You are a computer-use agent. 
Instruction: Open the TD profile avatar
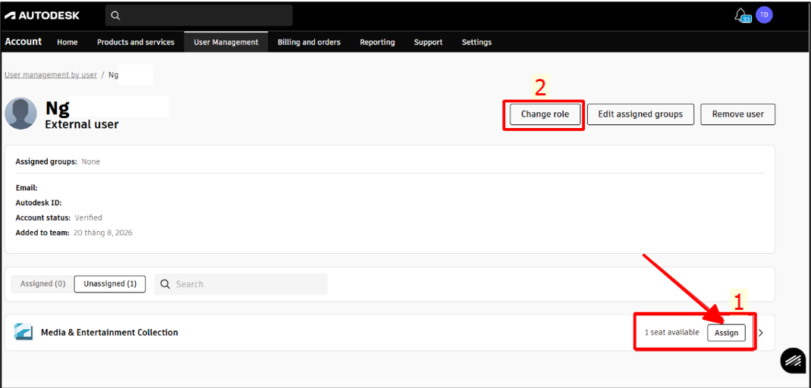(x=764, y=15)
